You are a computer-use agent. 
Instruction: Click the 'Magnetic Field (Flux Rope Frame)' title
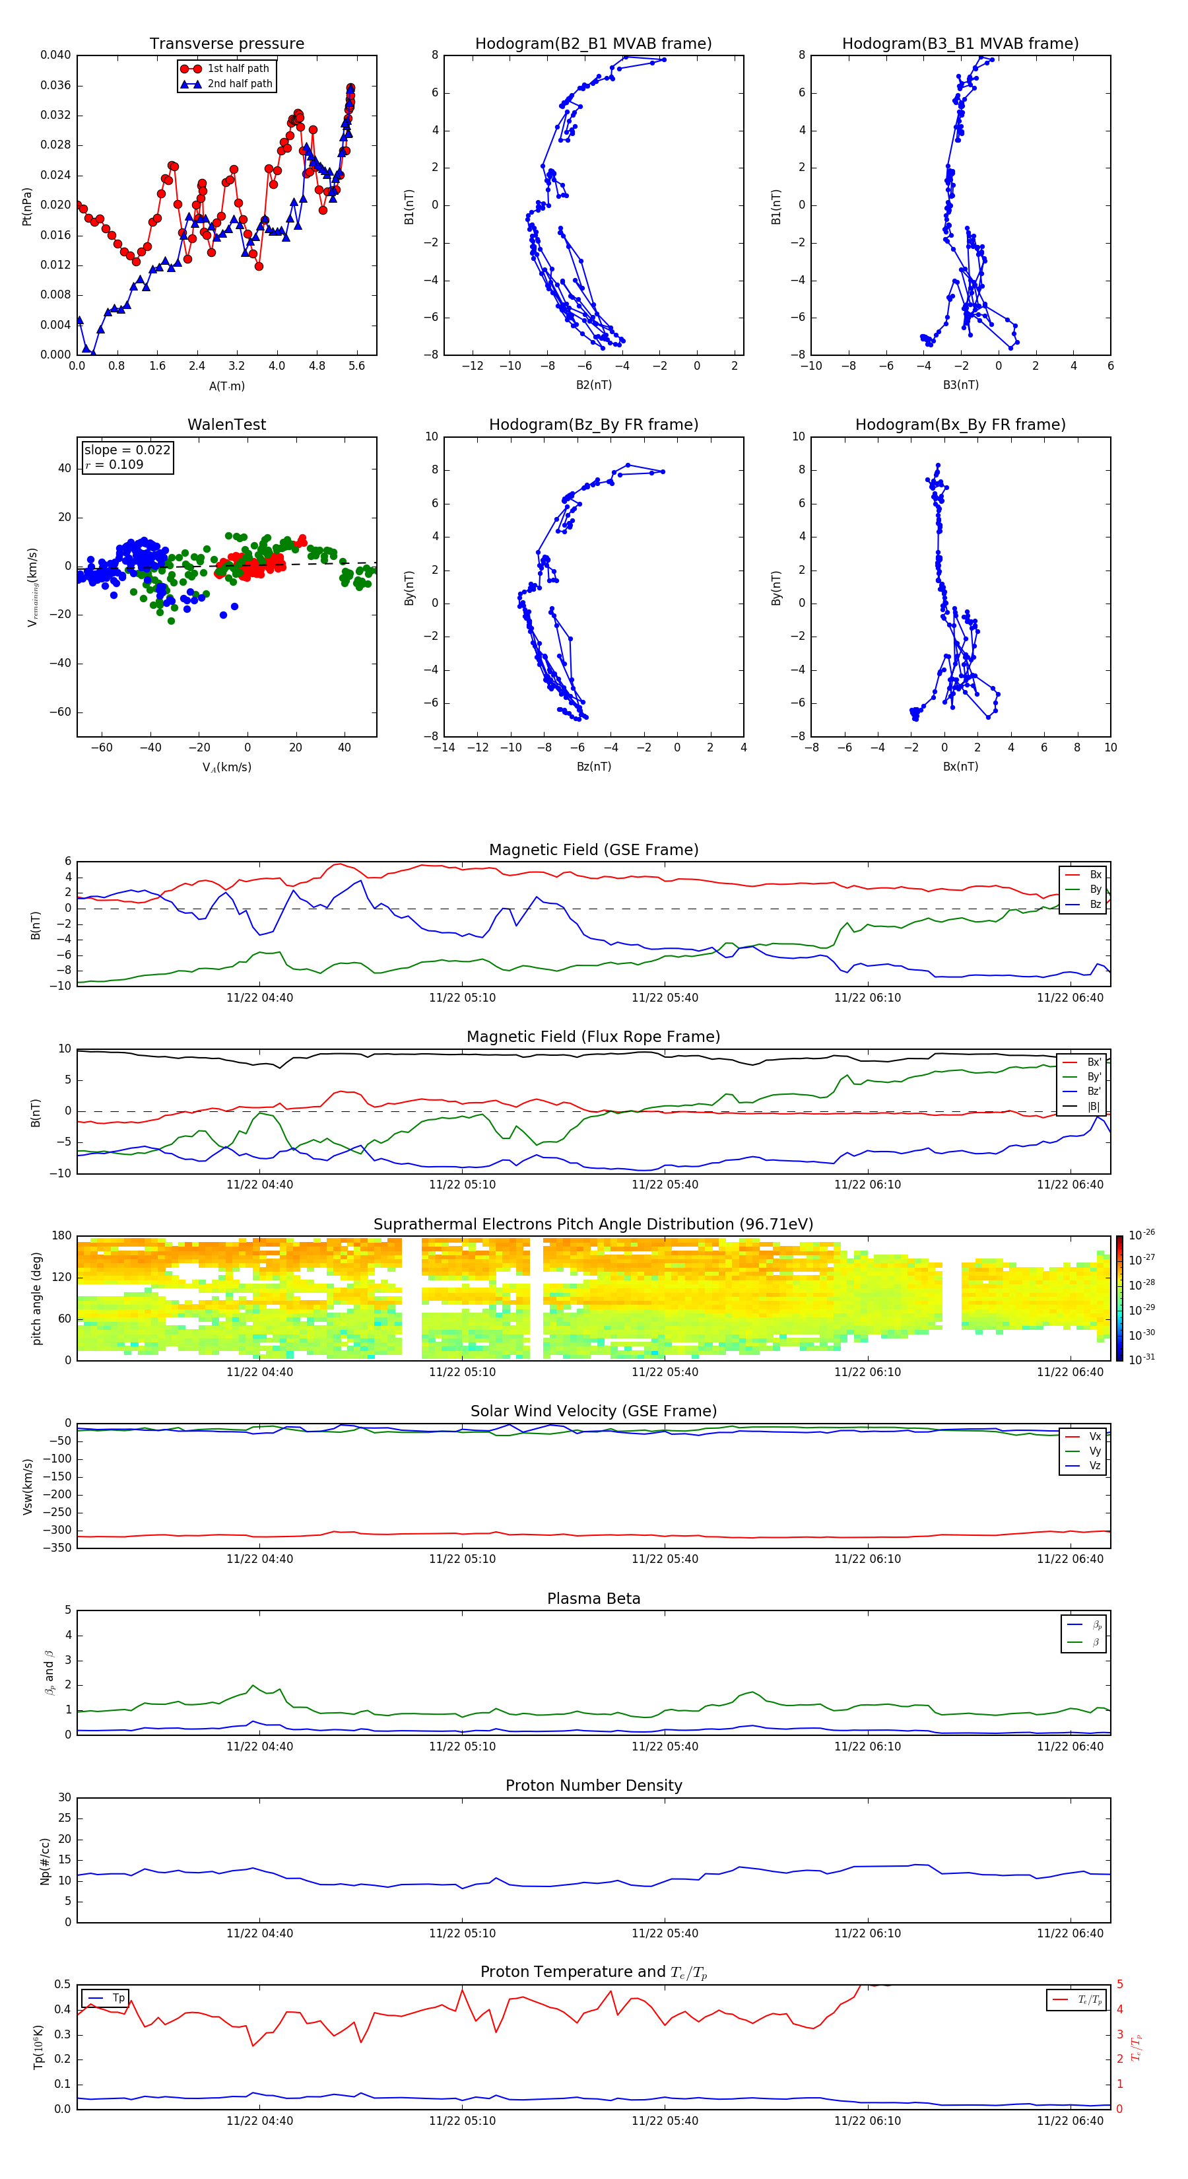tap(593, 1037)
